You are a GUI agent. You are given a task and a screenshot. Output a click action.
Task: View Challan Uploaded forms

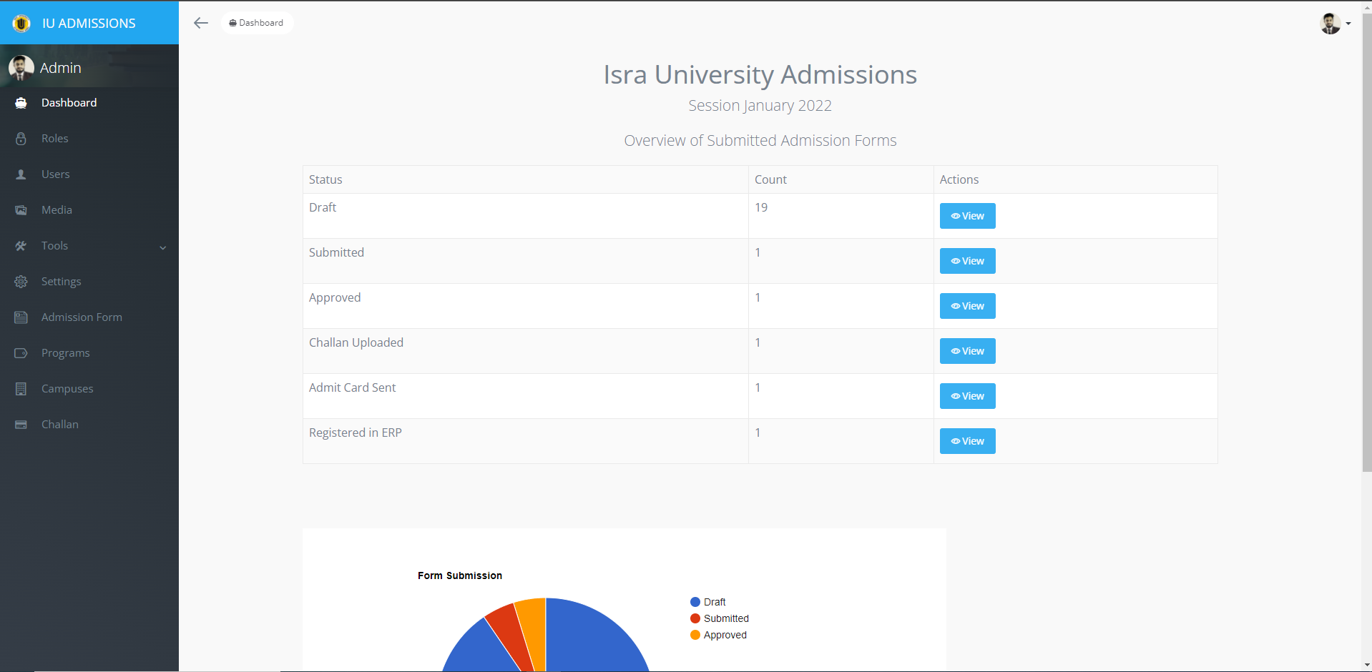(x=967, y=351)
